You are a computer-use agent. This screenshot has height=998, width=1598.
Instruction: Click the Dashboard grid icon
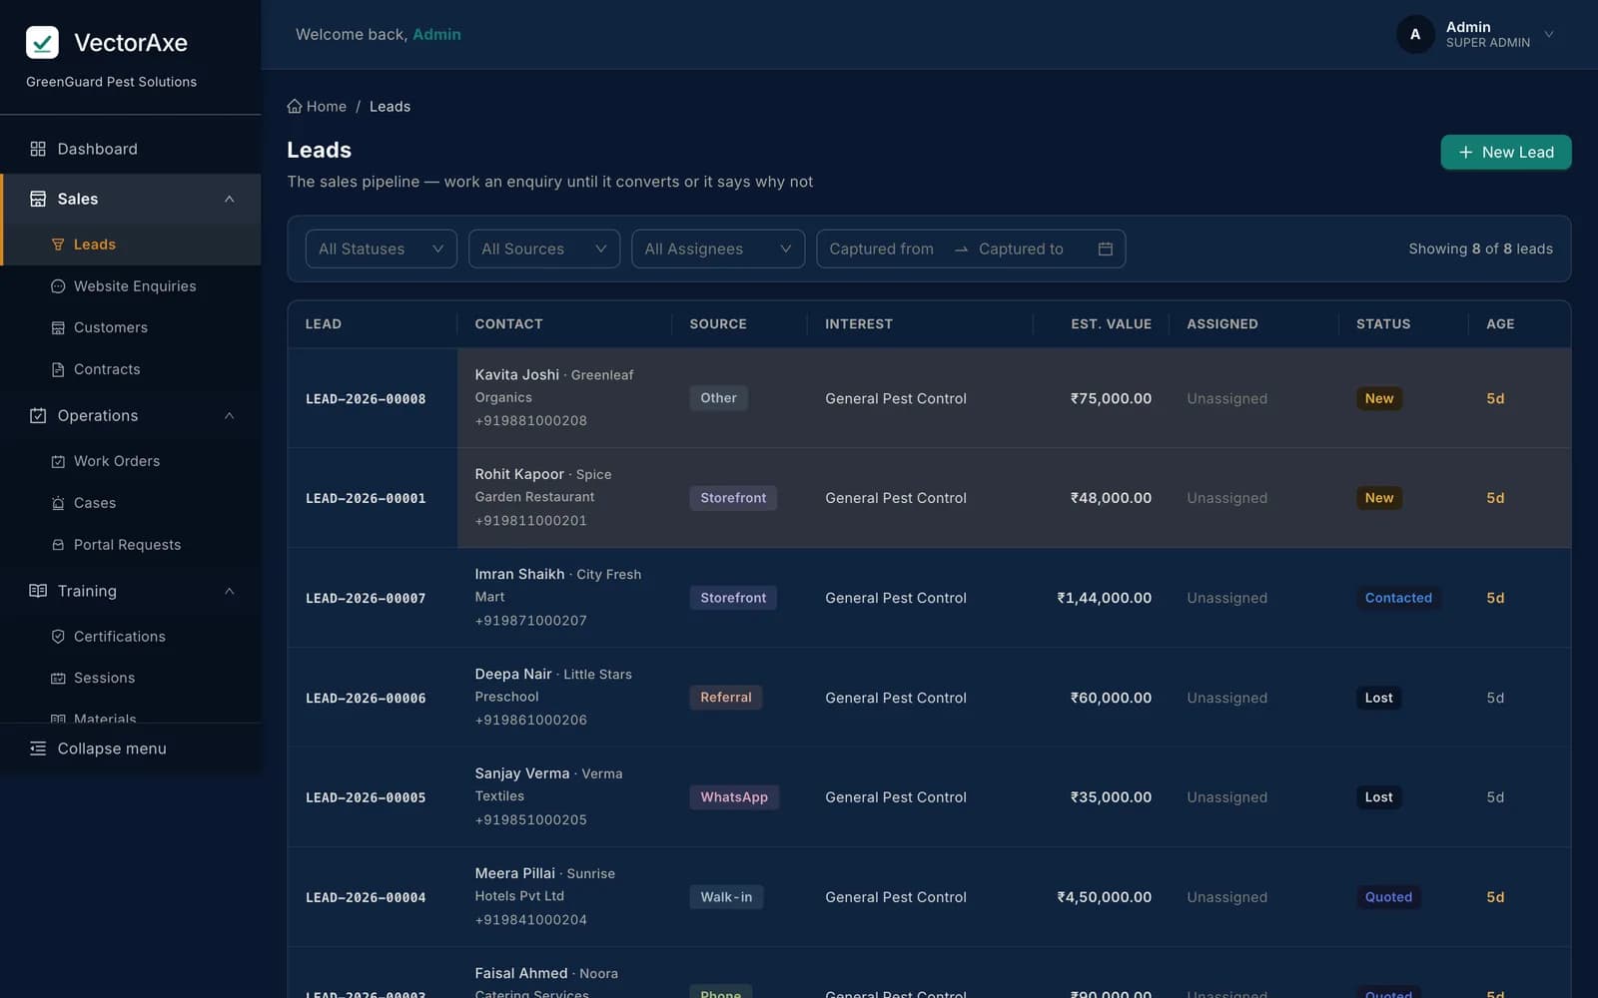[x=38, y=149]
